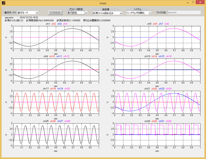Click the ch29 legend label
The image size is (206, 159).
pos(147,121)
